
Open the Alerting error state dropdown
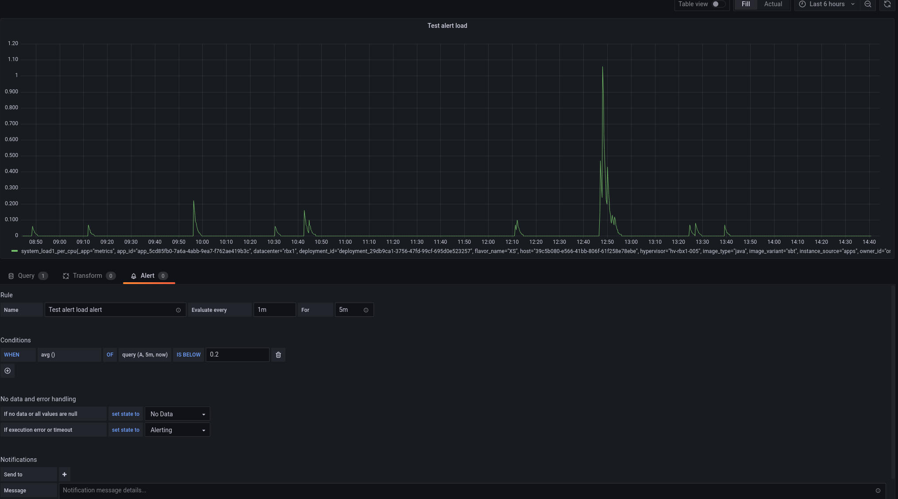[x=177, y=430]
